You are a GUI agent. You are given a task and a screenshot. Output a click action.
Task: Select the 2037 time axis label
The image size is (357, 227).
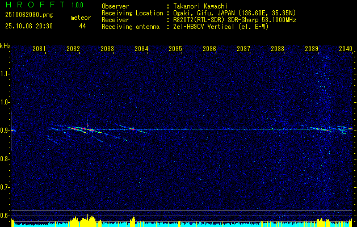(243, 49)
